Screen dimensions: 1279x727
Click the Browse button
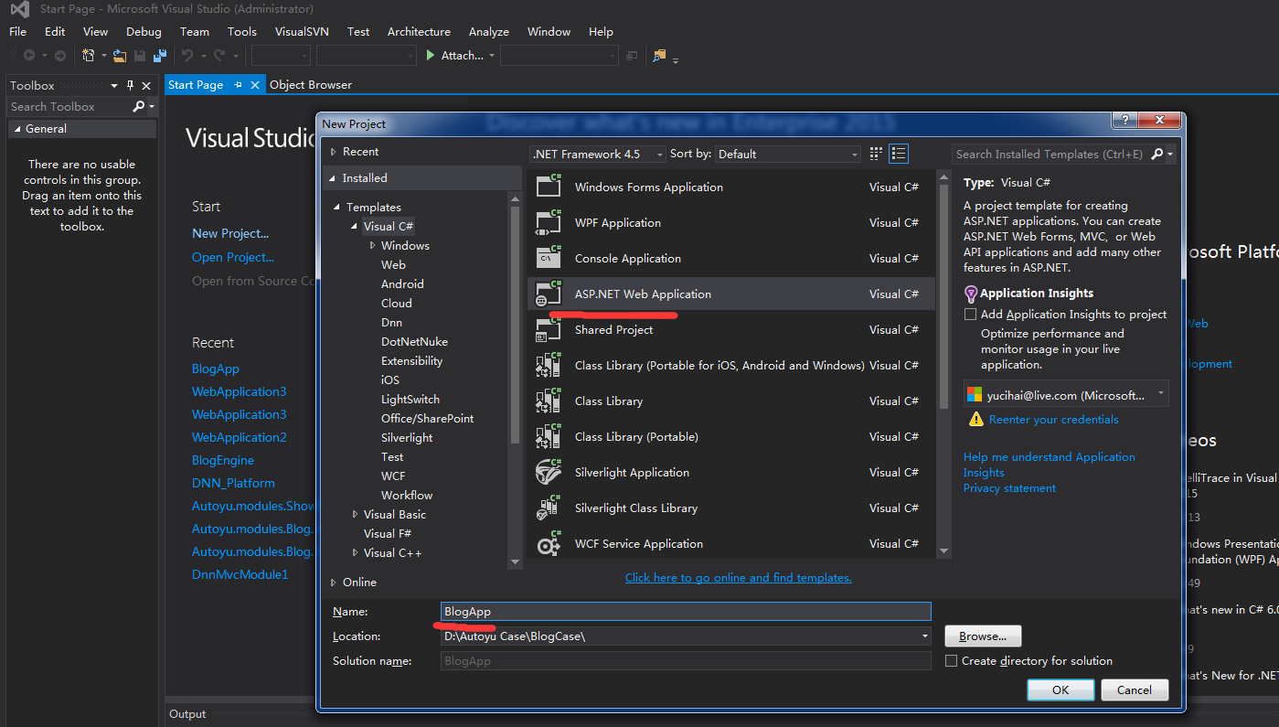(x=983, y=636)
